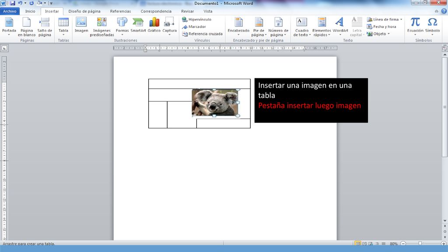The image size is (448, 252).
Task: Switch to the Correspondencia tab
Action: [x=156, y=11]
